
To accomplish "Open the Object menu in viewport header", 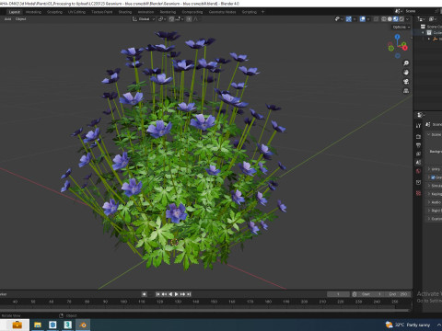I will pyautogui.click(x=20, y=19).
